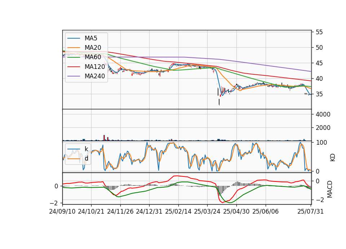Click the MACD left axis value −2
This screenshot has width=346, height=249.
(54, 203)
